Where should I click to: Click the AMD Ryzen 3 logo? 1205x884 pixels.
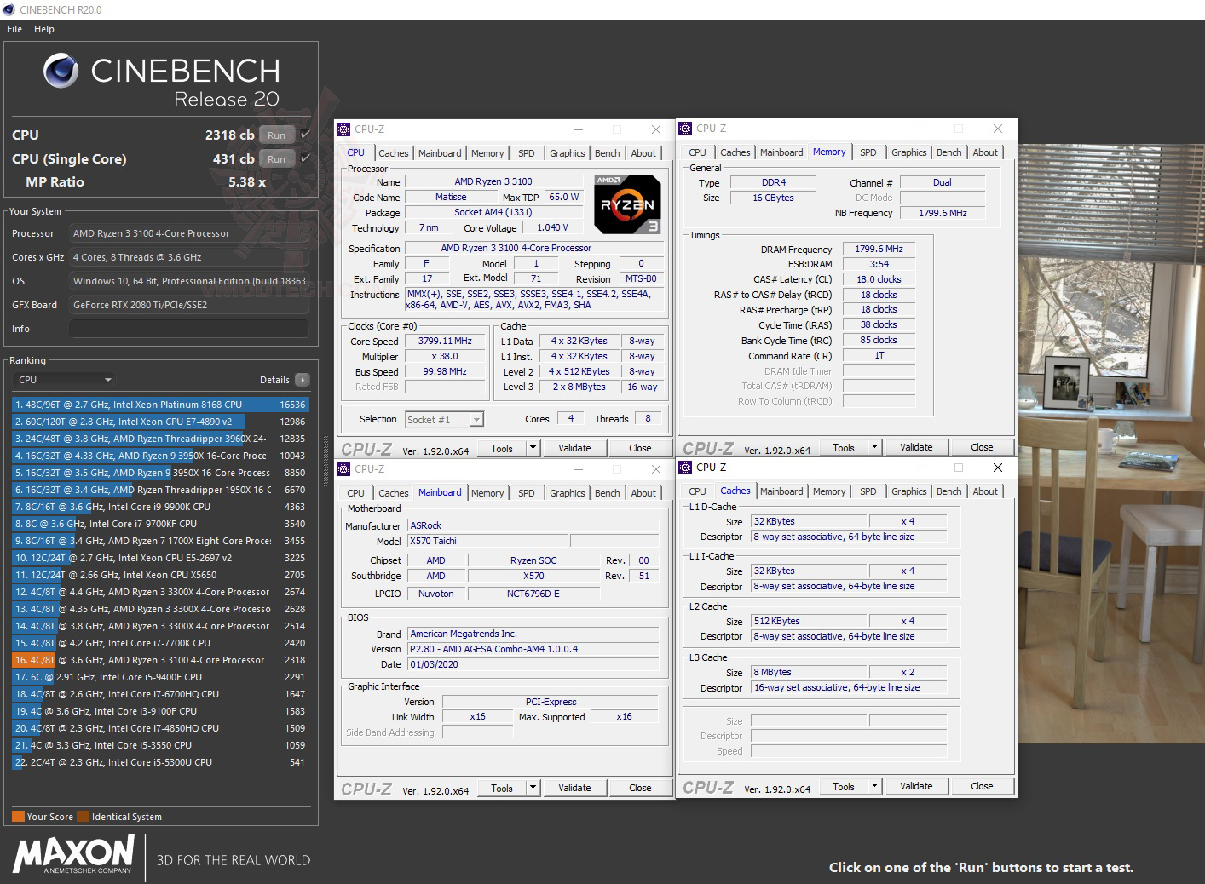627,204
